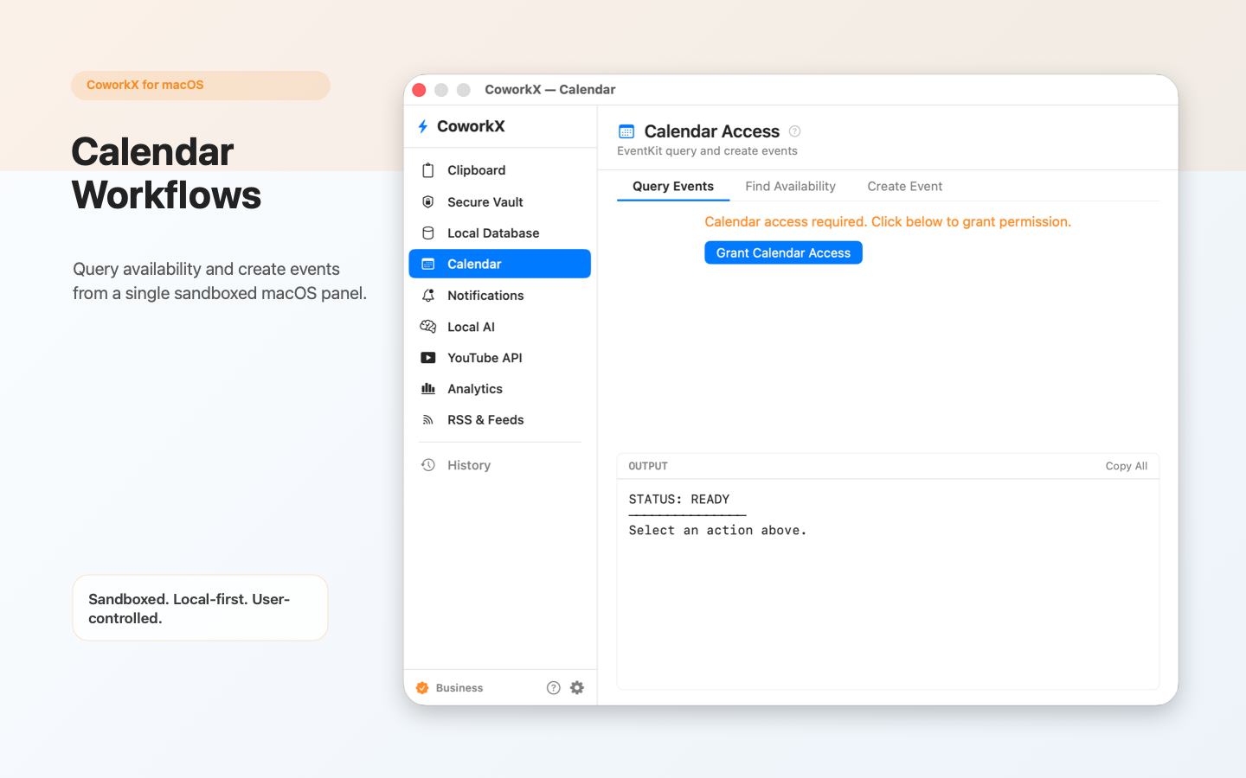
Task: Click the Calendar Workflows headline
Action: coord(166,173)
